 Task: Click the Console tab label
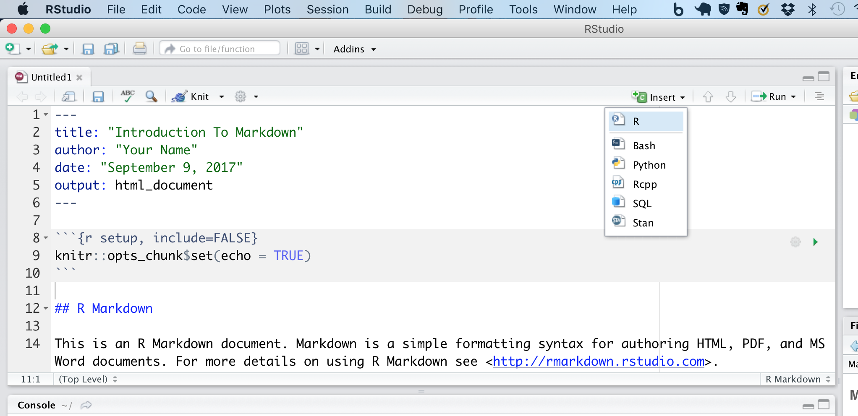point(37,405)
